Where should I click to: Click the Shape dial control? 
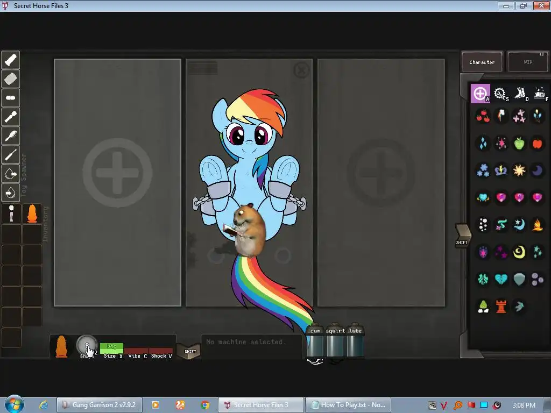pos(87,346)
